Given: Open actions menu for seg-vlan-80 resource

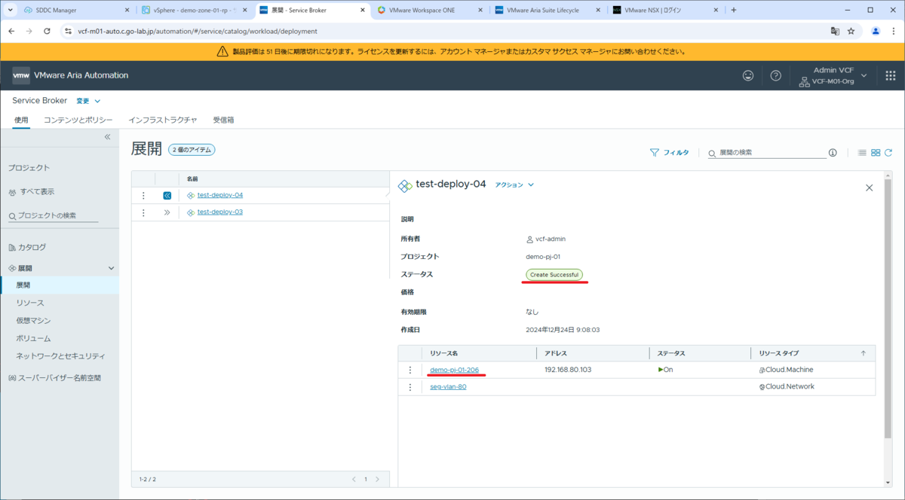Looking at the screenshot, I should coord(410,387).
